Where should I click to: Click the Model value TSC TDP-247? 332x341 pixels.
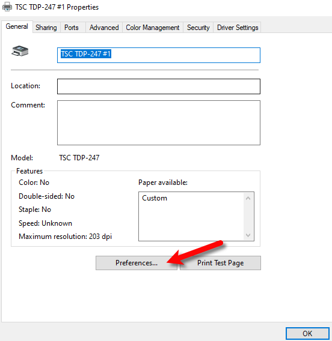(79, 158)
